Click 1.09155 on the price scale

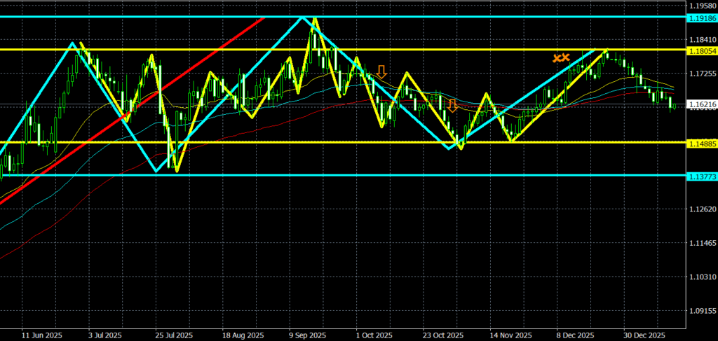point(701,310)
